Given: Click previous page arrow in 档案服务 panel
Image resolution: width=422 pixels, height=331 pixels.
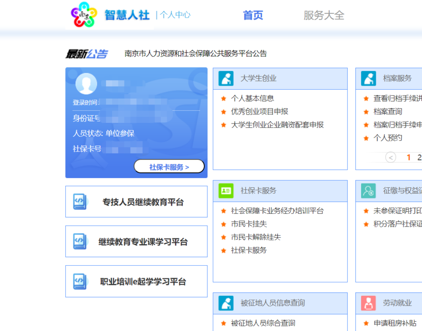Looking at the screenshot, I should point(391,157).
